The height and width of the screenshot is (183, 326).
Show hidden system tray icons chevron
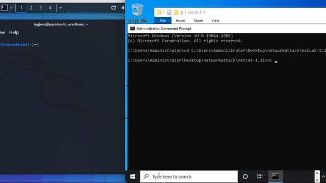[323, 176]
